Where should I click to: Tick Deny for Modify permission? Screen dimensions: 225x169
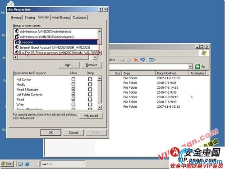90,84
